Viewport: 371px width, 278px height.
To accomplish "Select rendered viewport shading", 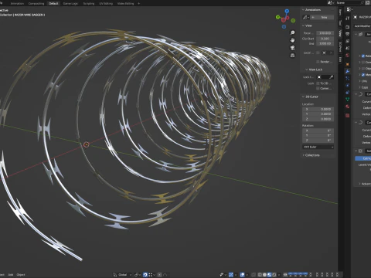I will (x=274, y=275).
